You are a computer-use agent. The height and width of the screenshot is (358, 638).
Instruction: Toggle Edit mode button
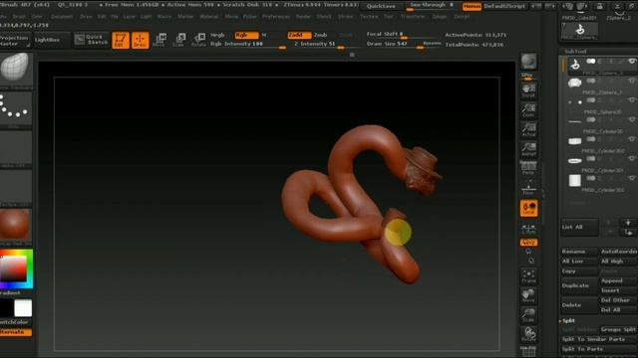pyautogui.click(x=121, y=40)
